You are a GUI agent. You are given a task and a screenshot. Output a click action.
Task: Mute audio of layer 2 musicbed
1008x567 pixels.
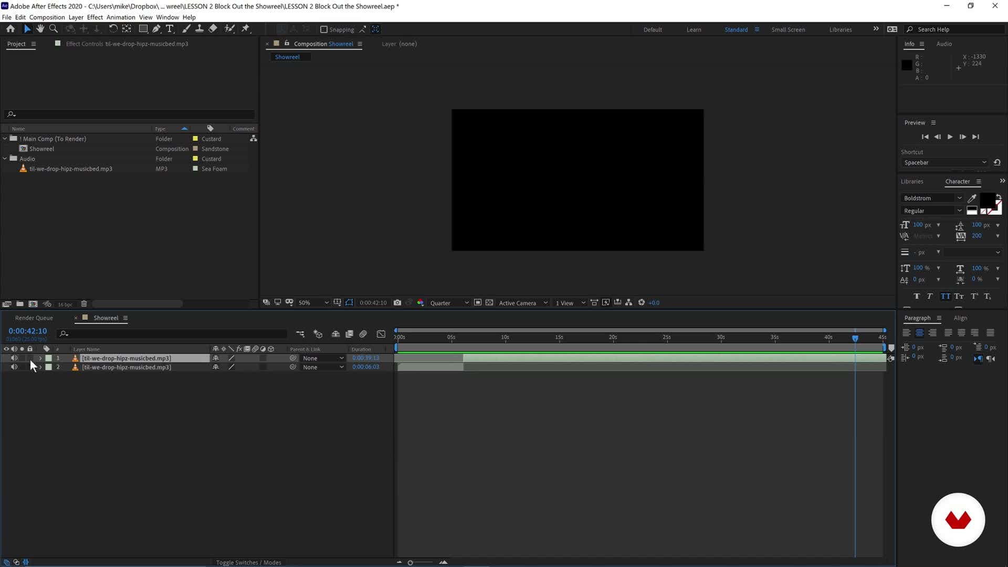point(14,367)
